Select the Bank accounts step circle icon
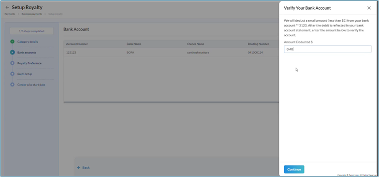Screen dimensions: 379x177 point(13,52)
